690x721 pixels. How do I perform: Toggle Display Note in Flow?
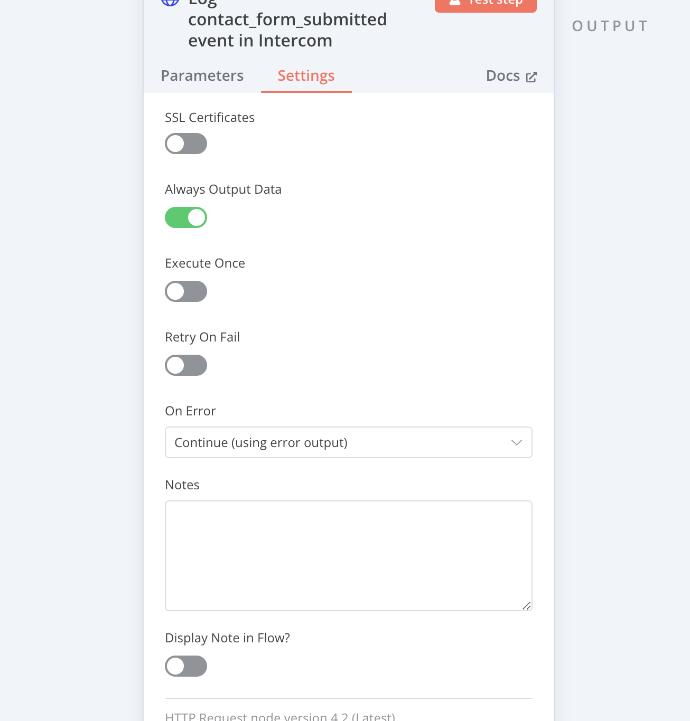click(186, 666)
